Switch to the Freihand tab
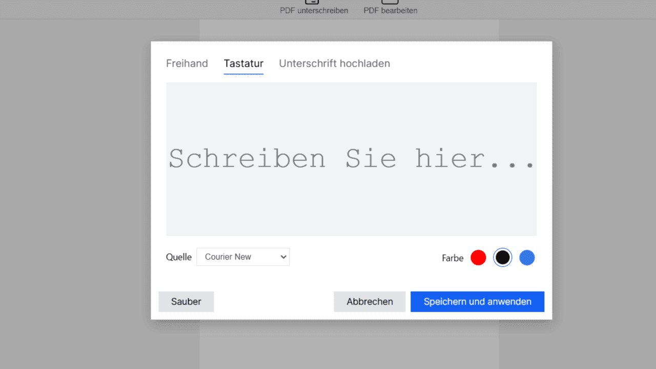 (187, 64)
